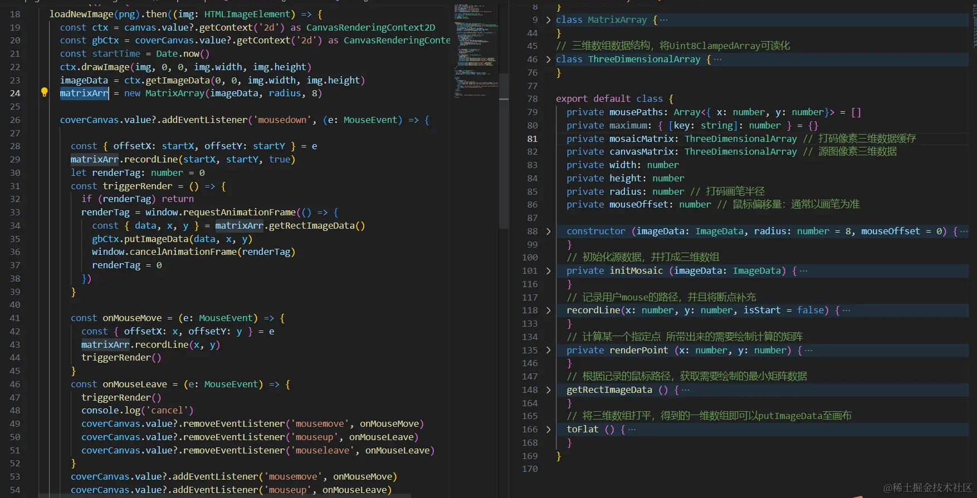Click onMouseMove declaration on line 41
Image resolution: width=977 pixels, height=498 pixels.
[x=132, y=318]
